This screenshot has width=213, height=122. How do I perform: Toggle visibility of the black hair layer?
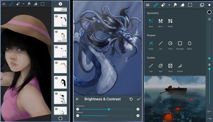pyautogui.click(x=56, y=78)
